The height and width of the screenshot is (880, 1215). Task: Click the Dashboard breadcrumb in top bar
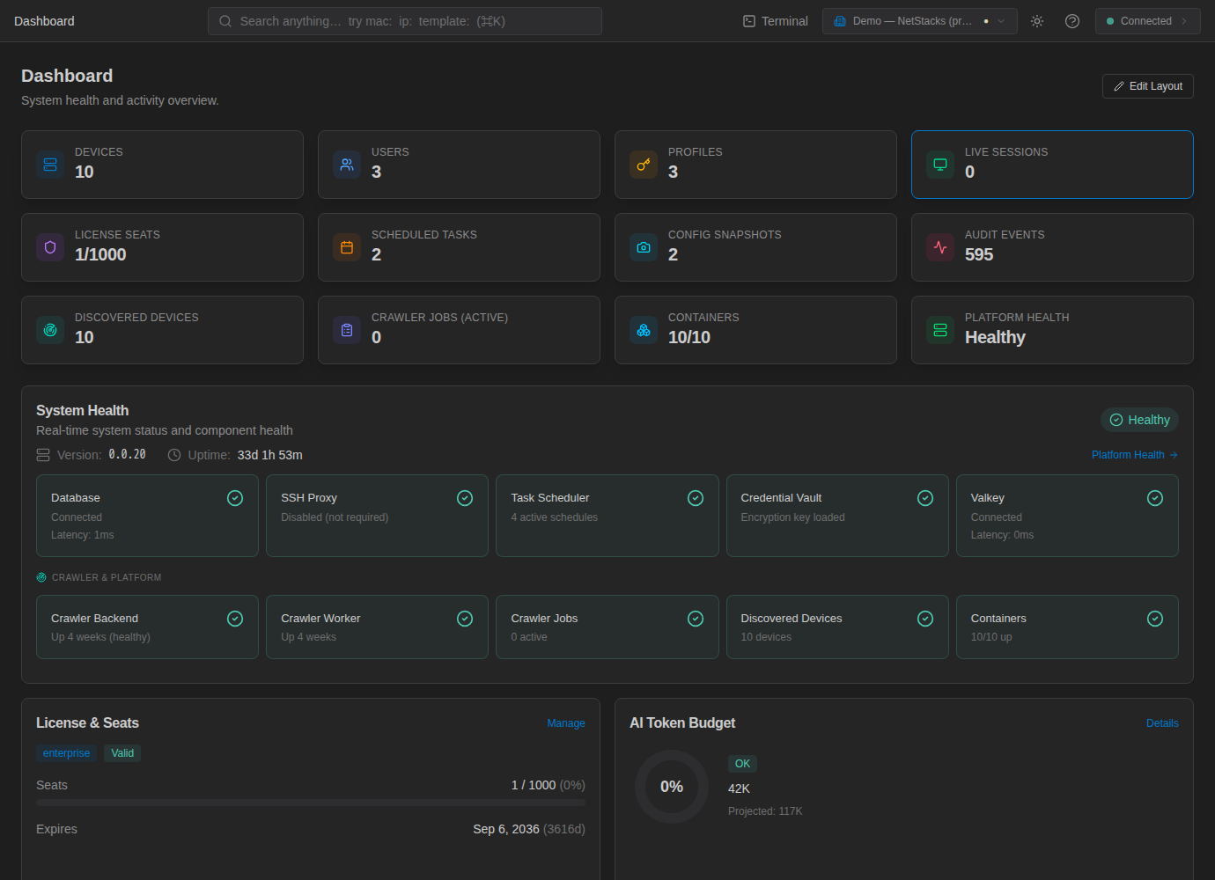44,21
